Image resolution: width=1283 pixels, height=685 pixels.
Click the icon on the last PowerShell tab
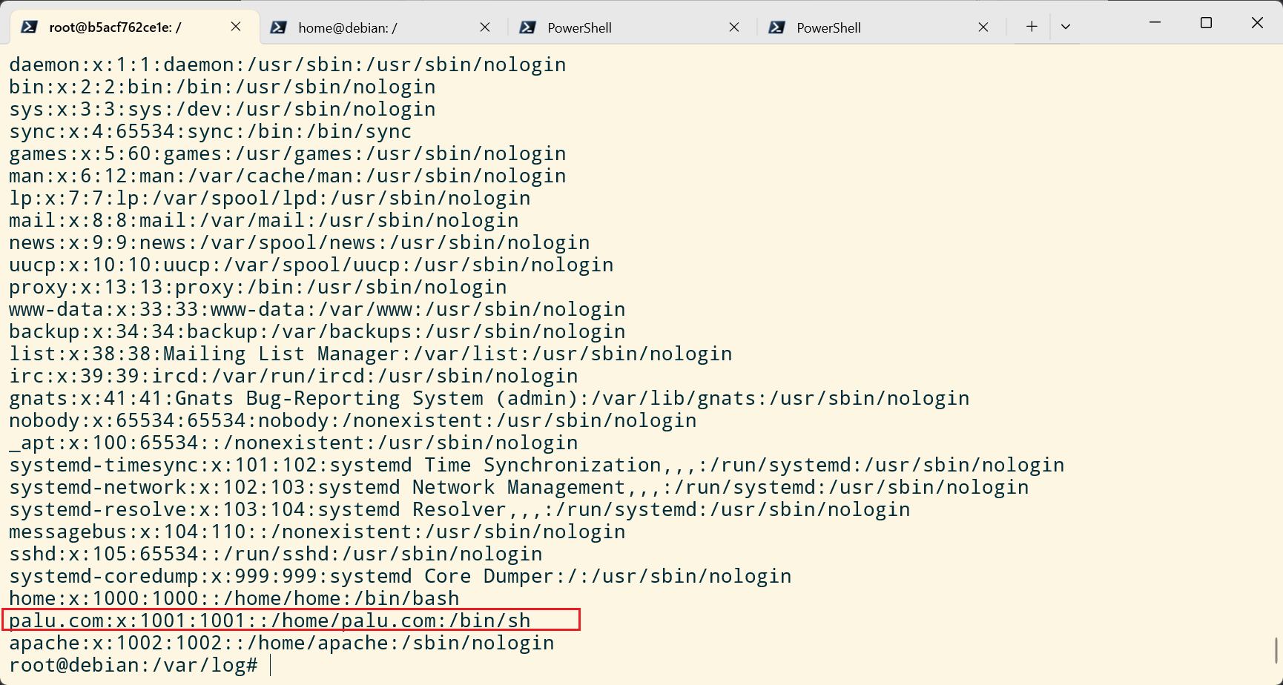pyautogui.click(x=777, y=27)
